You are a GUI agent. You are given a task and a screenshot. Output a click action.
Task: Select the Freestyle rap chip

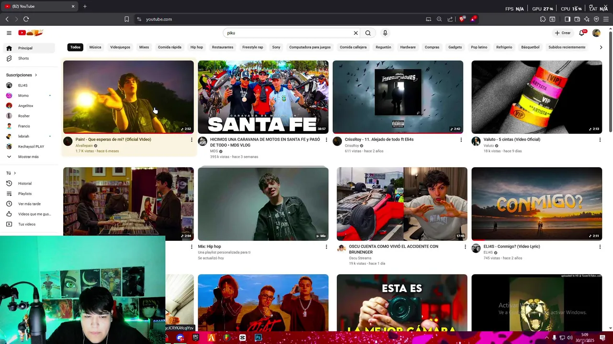click(x=252, y=47)
